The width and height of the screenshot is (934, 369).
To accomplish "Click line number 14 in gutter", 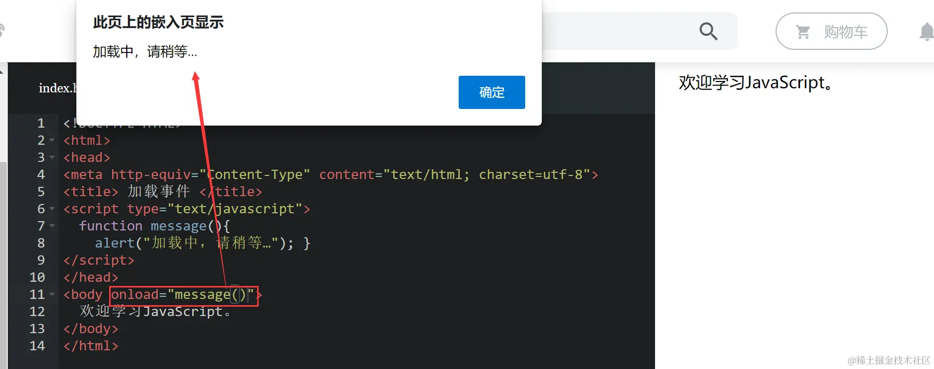I will point(37,346).
